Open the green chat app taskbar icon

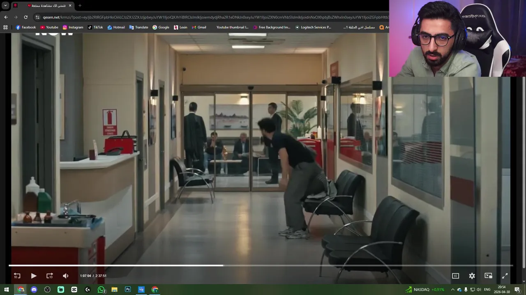click(61, 290)
